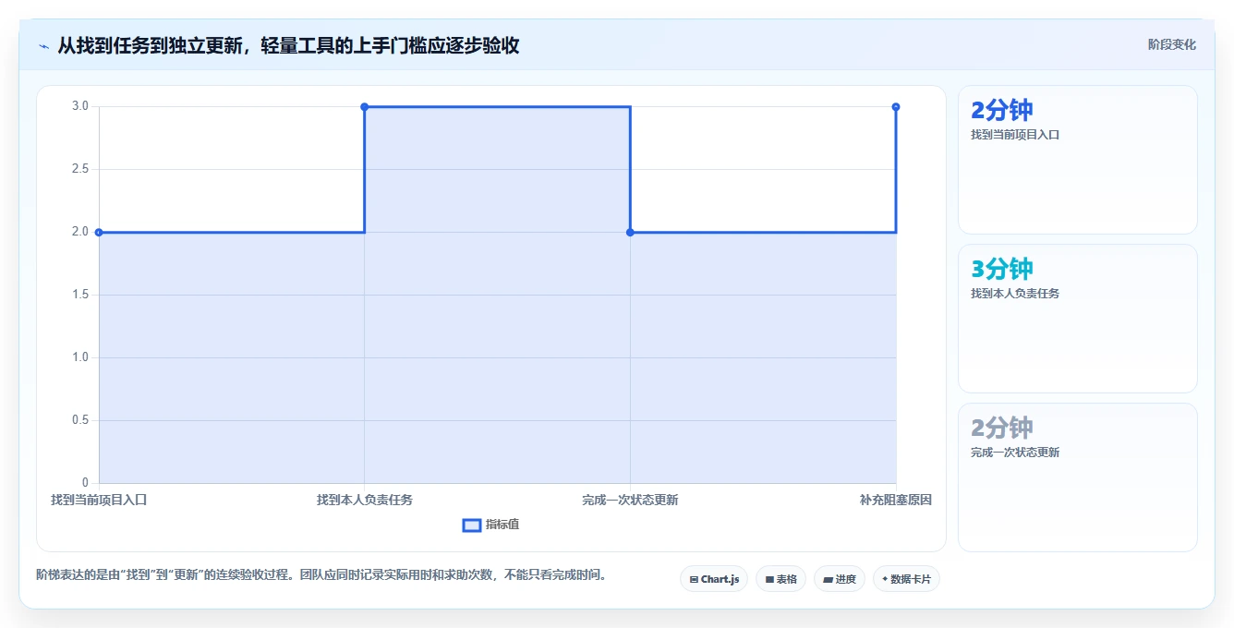The height and width of the screenshot is (628, 1234).
Task: Select the 数据卡片 pill
Action: [x=906, y=579]
